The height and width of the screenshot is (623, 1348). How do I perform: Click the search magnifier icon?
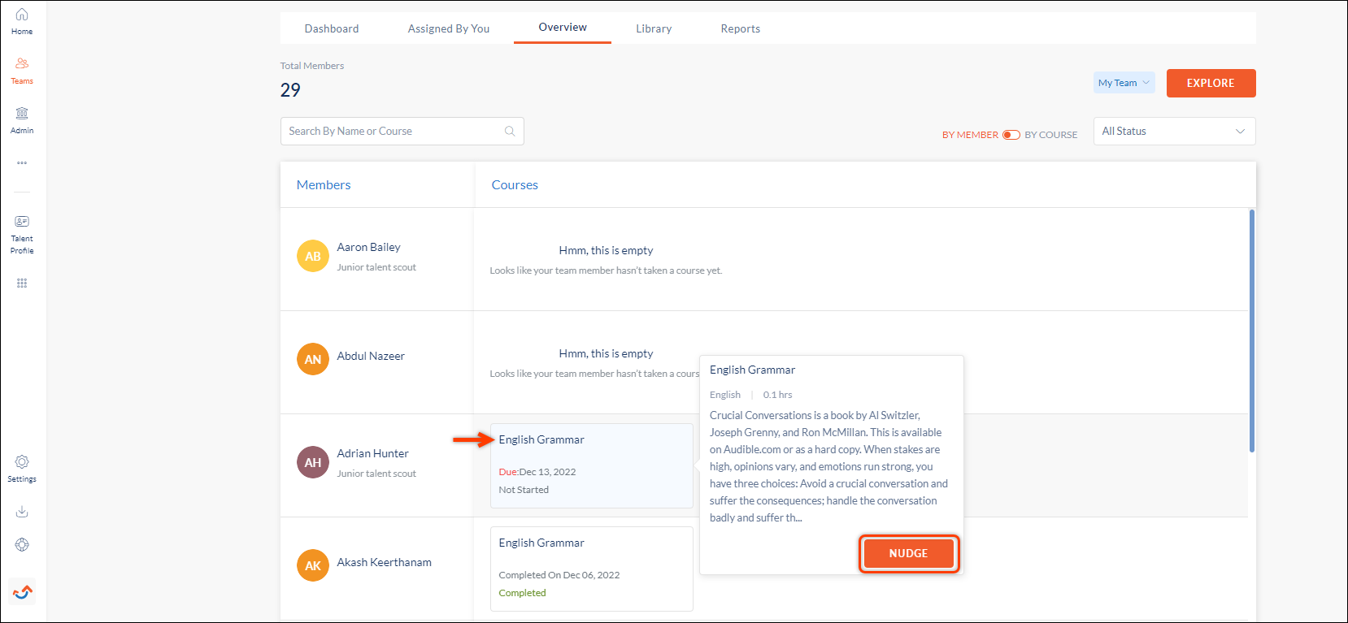coord(510,131)
